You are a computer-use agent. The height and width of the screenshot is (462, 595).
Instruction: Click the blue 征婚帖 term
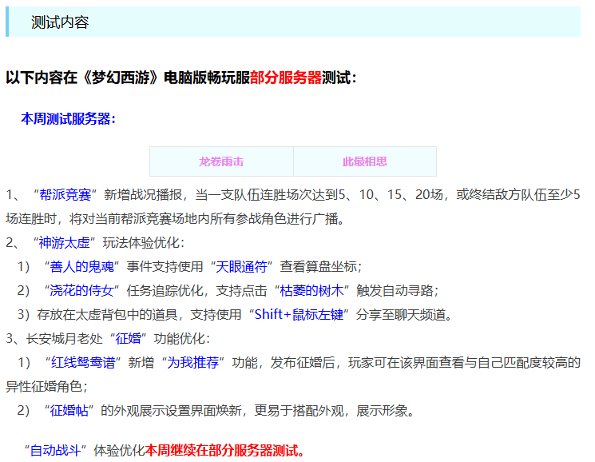click(72, 411)
